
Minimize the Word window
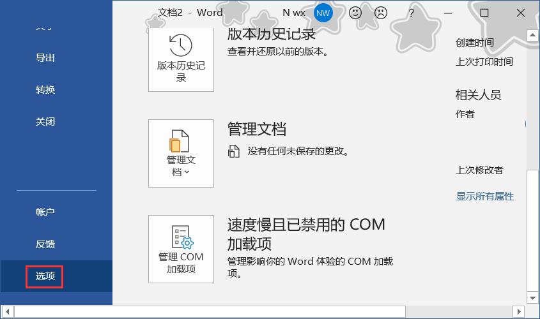448,13
